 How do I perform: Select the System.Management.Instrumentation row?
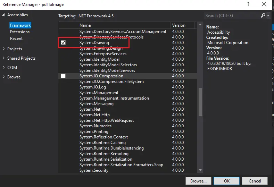tap(128, 98)
